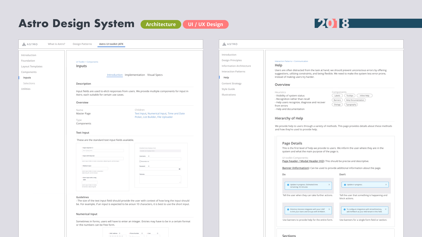
Task: Check the Remember me checkbox
Action: tap(140, 161)
